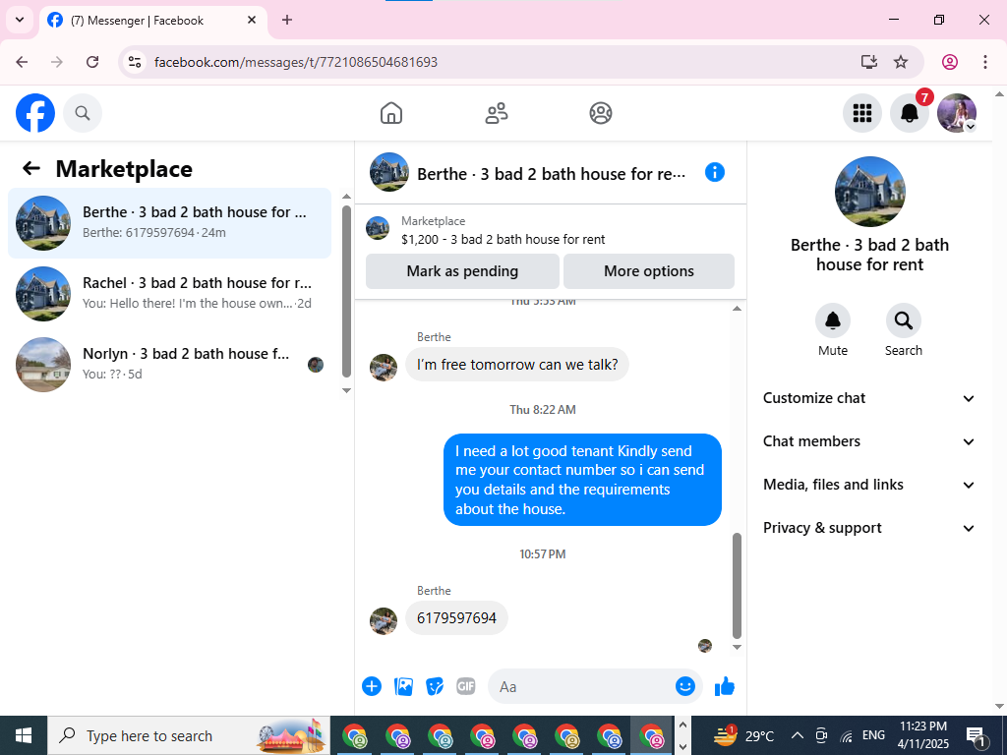The width and height of the screenshot is (1007, 755).
Task: Click More options button
Action: coord(649,271)
